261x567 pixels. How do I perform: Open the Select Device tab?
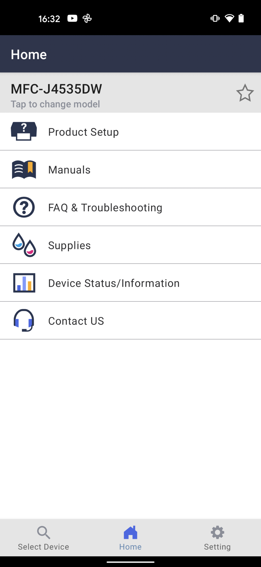coord(43,538)
